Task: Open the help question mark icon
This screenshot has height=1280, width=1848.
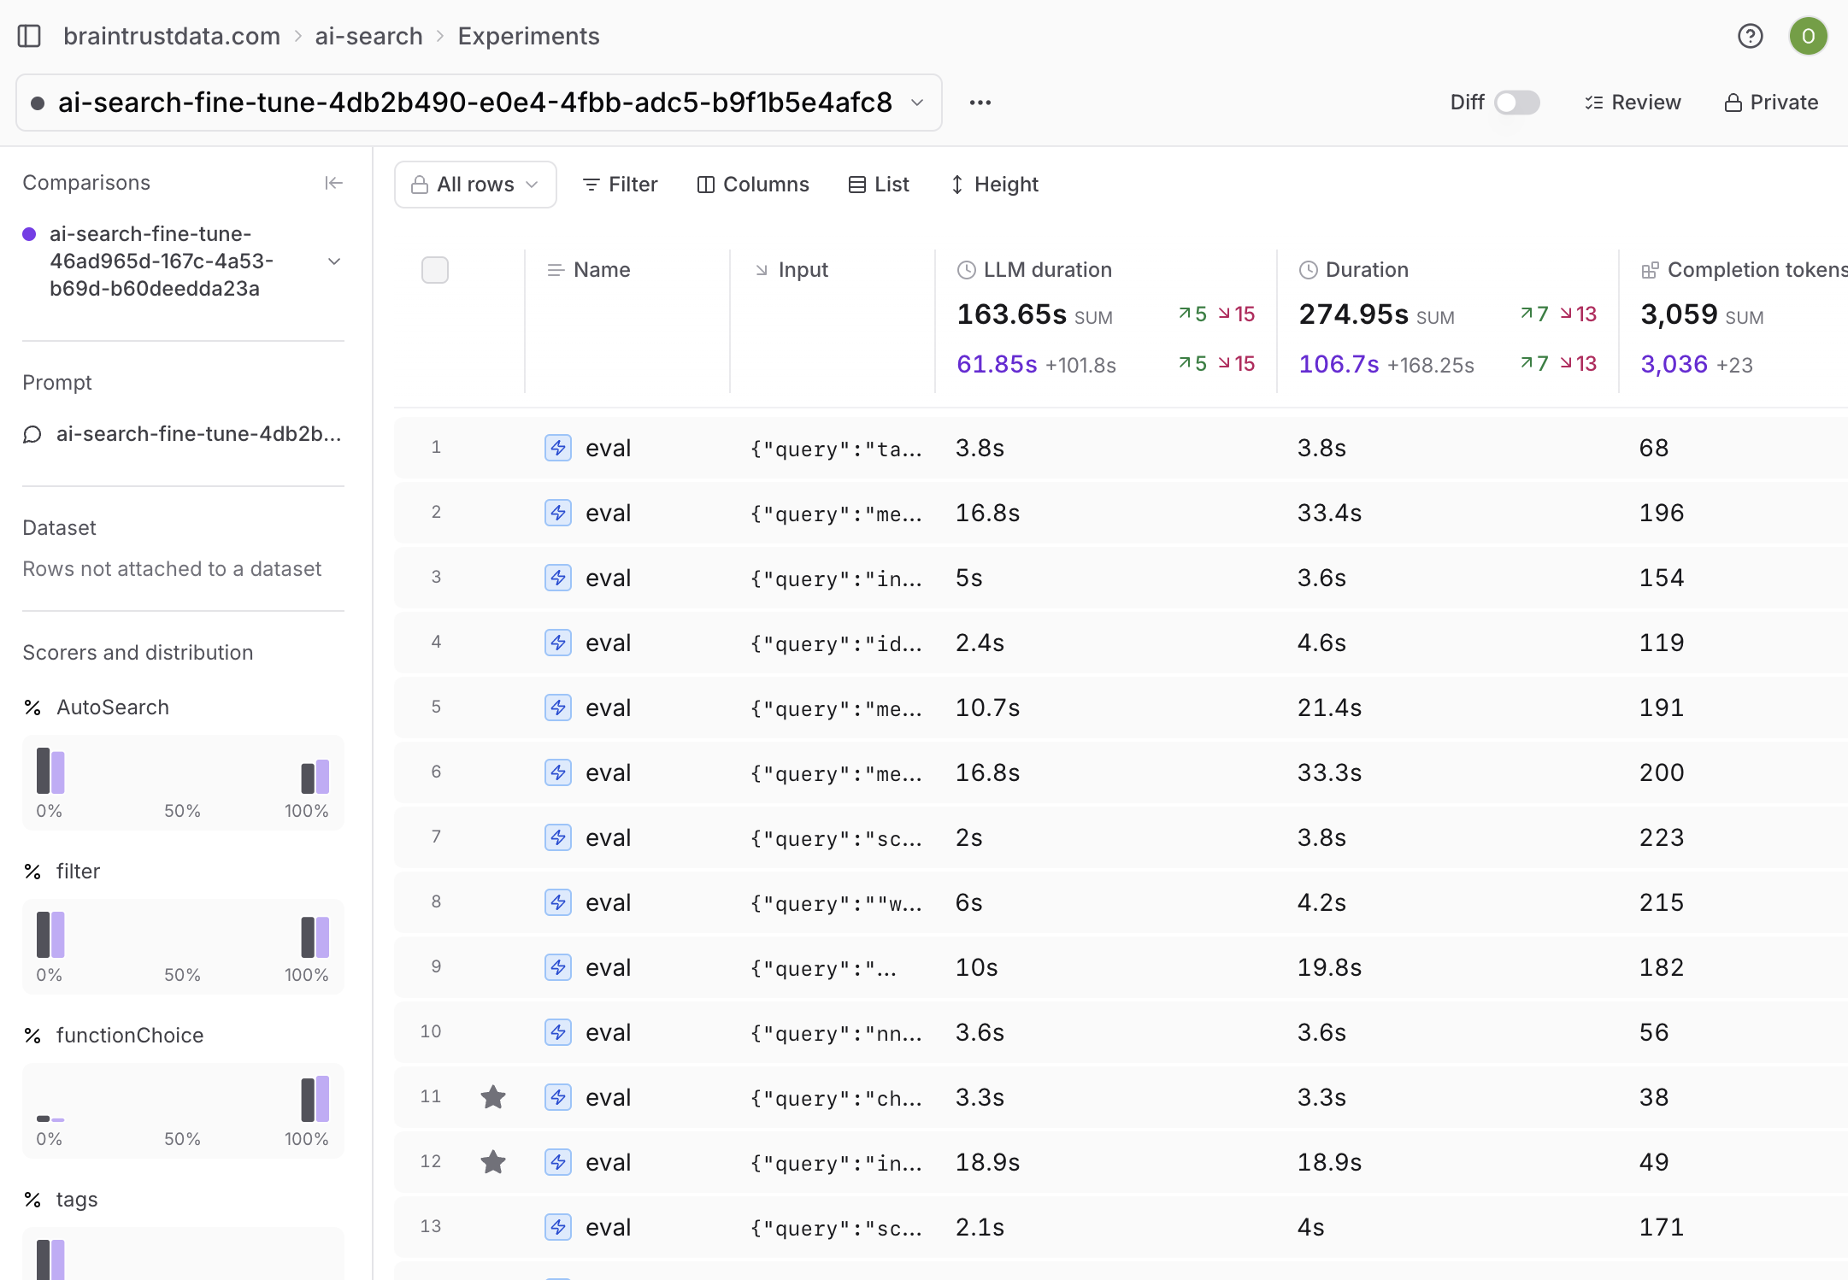Action: (1750, 36)
